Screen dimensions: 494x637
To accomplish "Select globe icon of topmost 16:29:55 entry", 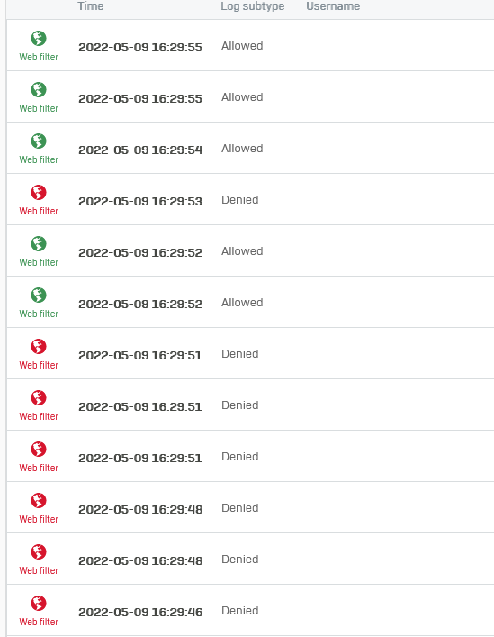I will (39, 38).
